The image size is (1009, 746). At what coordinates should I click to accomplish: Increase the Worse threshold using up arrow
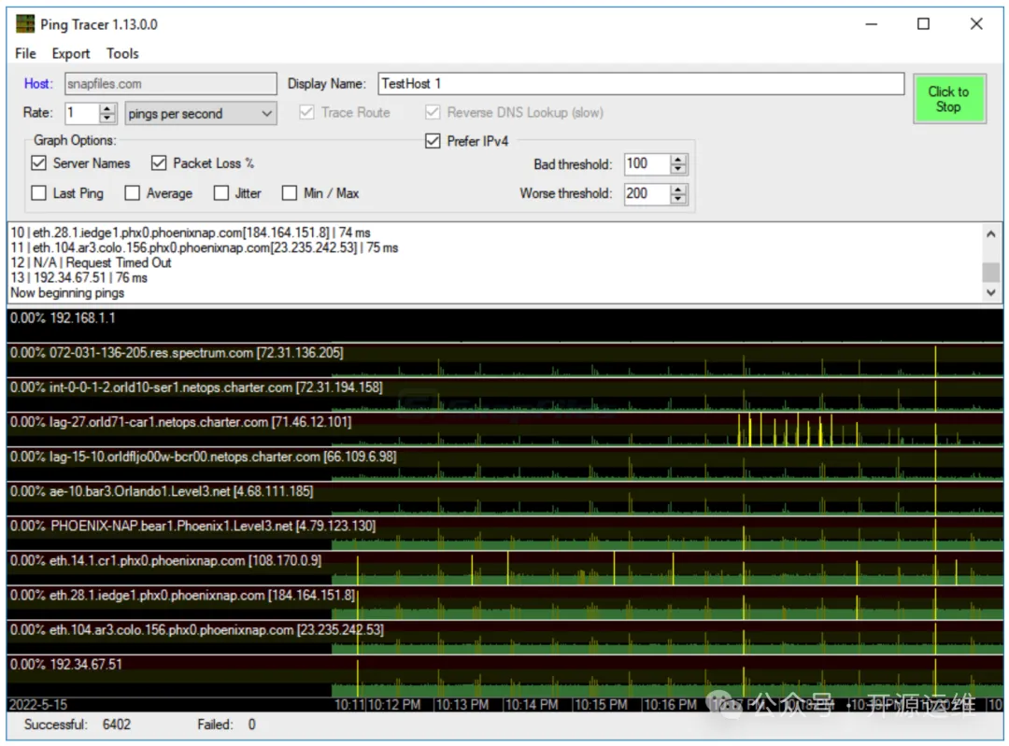coord(678,189)
